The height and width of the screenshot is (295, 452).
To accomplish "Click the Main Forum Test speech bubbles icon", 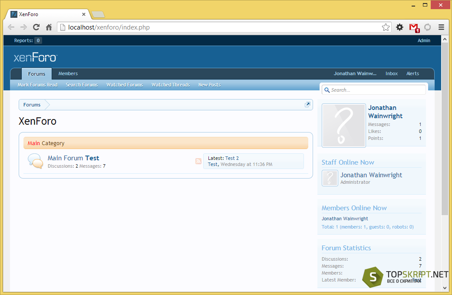I will point(36,161).
